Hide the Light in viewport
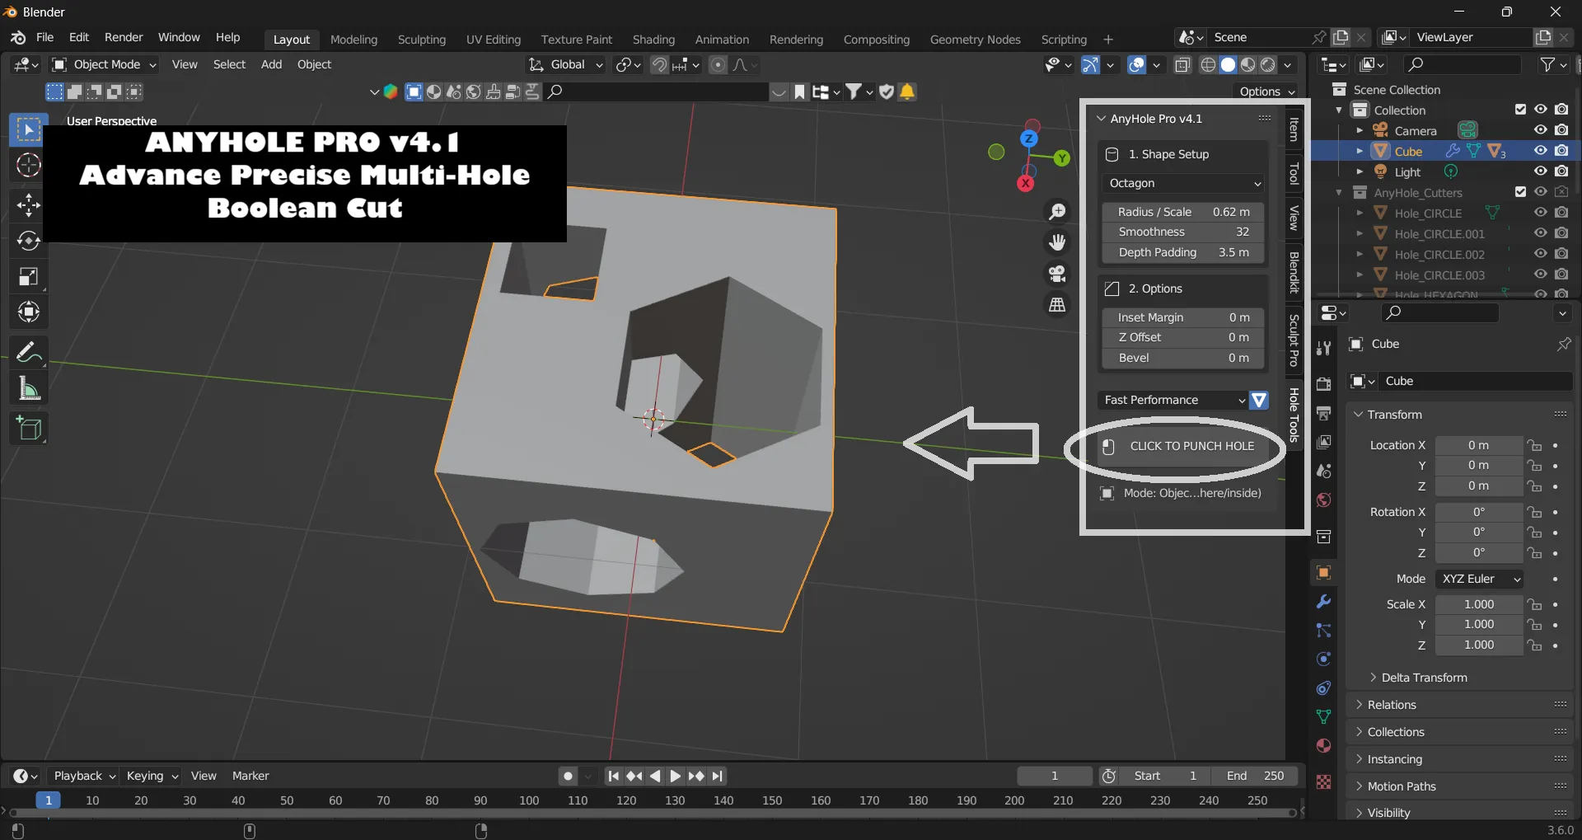Screen dimensions: 1582x840 click(1540, 171)
